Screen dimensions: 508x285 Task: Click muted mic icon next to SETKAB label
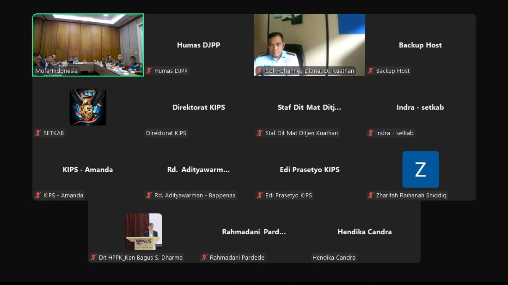(38, 133)
